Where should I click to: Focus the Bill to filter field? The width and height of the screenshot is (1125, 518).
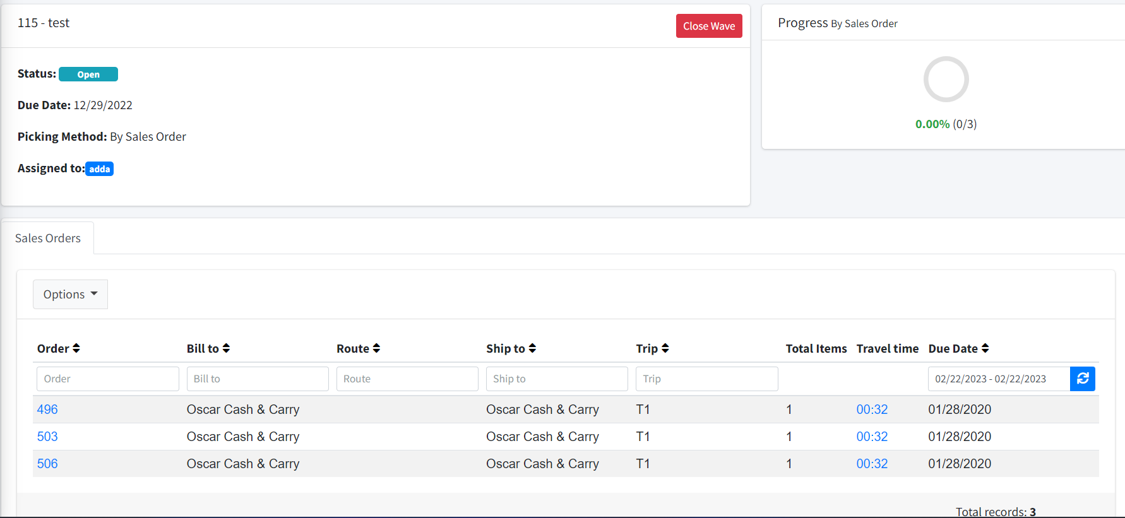258,379
